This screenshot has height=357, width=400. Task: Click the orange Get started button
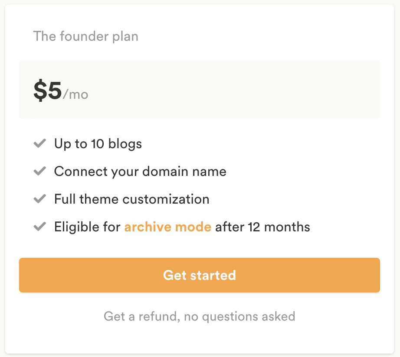200,275
